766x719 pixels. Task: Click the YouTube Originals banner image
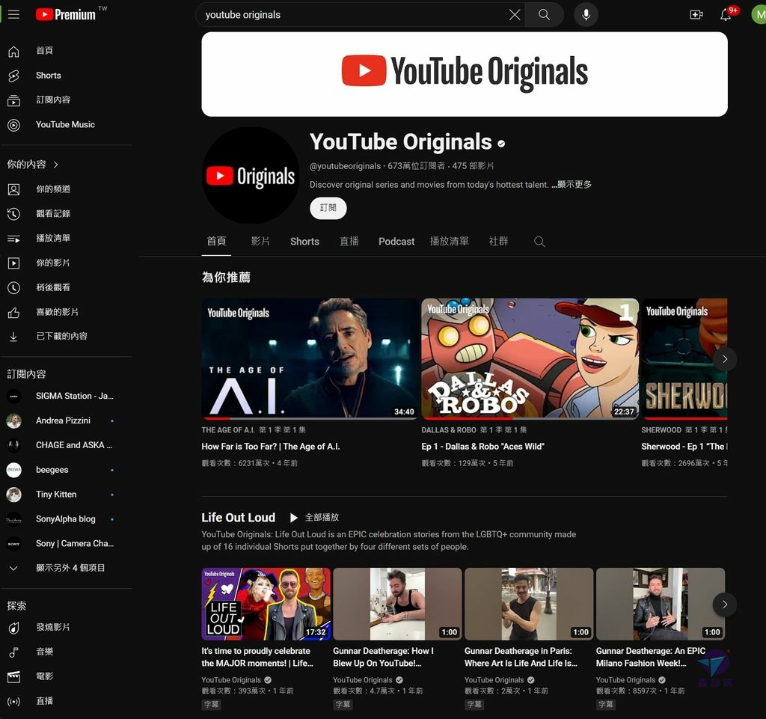tap(464, 74)
